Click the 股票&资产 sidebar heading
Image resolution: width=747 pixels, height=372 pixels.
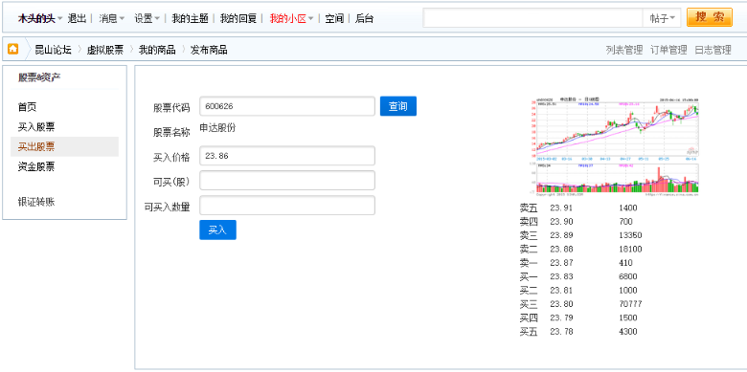(x=39, y=77)
